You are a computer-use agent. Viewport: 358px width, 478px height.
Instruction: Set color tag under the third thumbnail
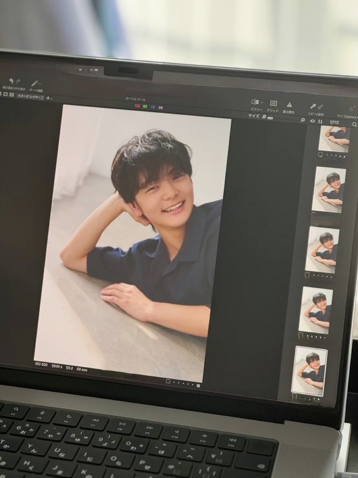point(307,275)
